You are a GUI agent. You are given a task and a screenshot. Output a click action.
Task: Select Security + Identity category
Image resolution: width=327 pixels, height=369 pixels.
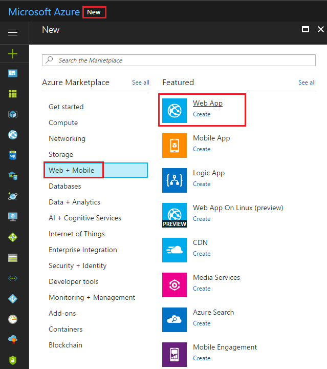(77, 265)
